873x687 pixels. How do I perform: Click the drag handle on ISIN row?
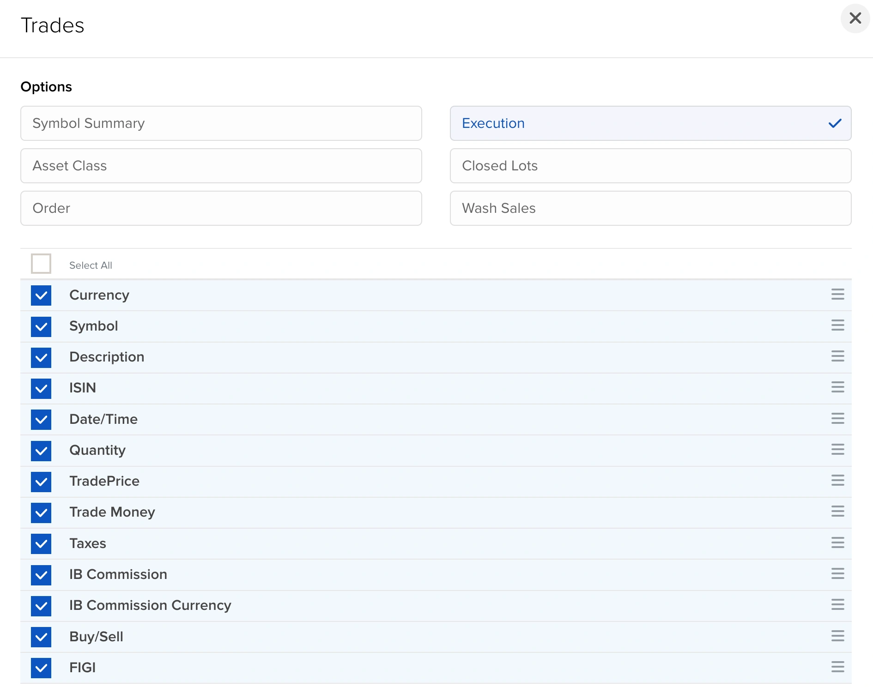(837, 387)
